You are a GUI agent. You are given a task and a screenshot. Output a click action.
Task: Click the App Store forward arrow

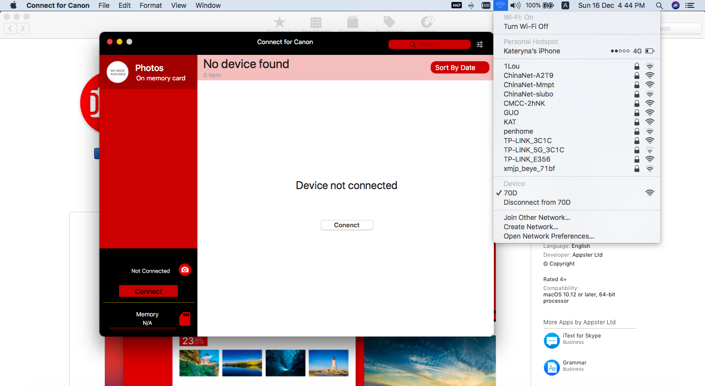pyautogui.click(x=23, y=28)
